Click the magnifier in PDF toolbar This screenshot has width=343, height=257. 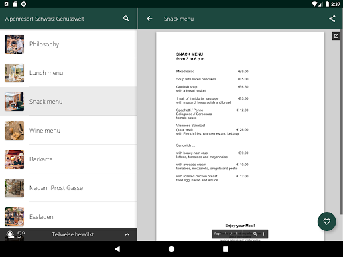[255, 234]
